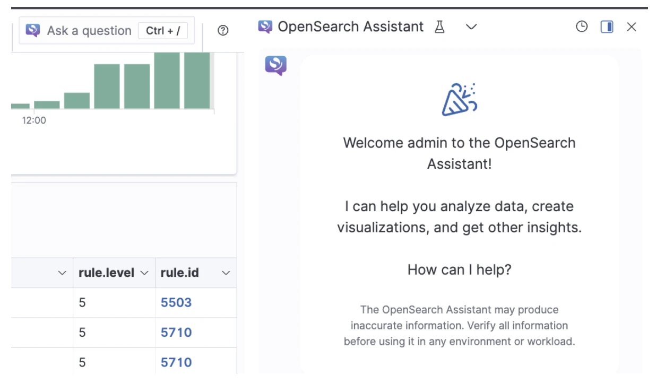
Task: Click the assistant logo inside Ask a question
Action: [33, 30]
